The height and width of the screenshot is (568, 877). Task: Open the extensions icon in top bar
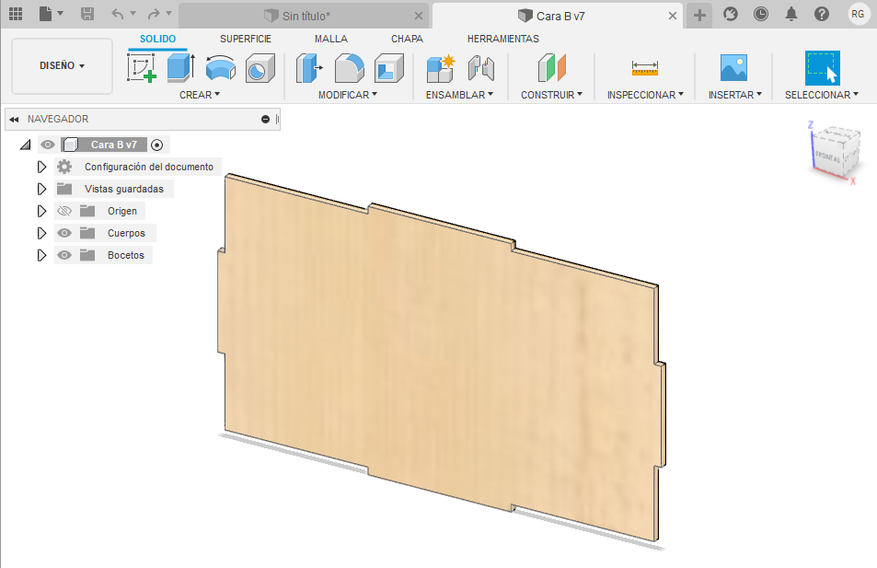click(x=731, y=14)
